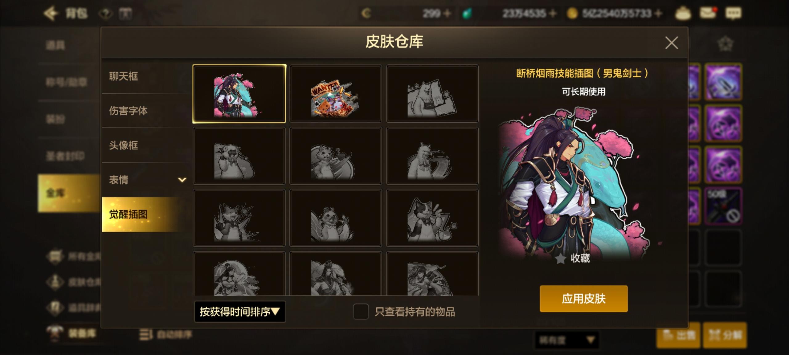Click the gold coin currency icon
The height and width of the screenshot is (355, 789).
click(572, 14)
